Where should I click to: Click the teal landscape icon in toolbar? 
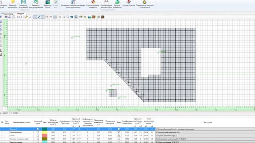(x=89, y=17)
